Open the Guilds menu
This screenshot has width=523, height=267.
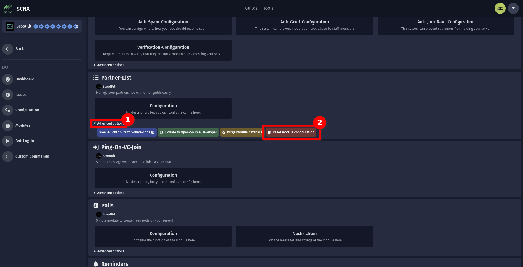251,8
